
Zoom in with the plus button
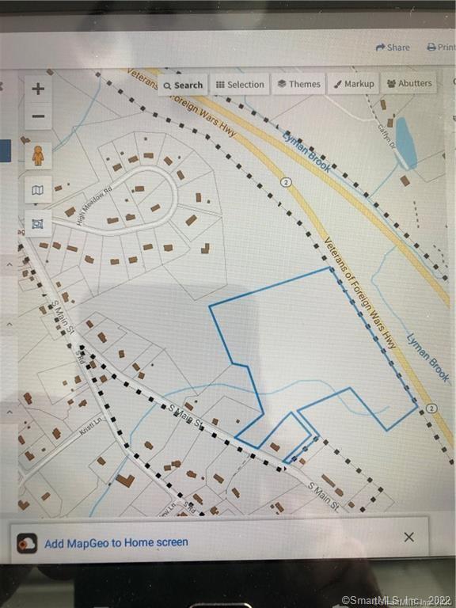pos(38,89)
